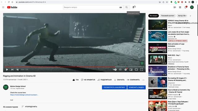Screen dimensions: 198x111
Task: Open the NAB 2022 - Day 1 thumbnail
Action: (x=157, y=59)
